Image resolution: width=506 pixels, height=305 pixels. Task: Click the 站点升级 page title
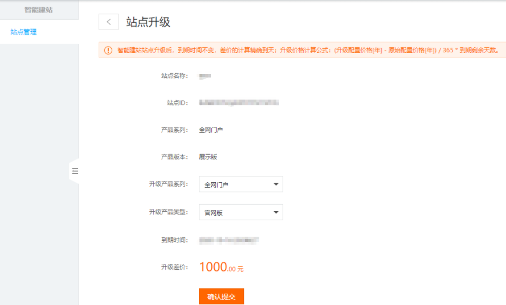pos(148,22)
